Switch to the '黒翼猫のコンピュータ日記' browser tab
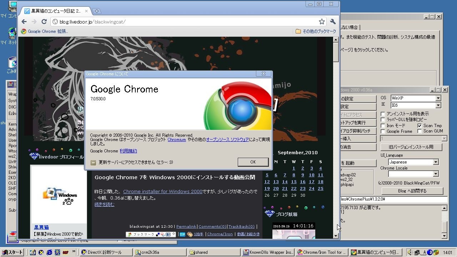 [x=55, y=11]
